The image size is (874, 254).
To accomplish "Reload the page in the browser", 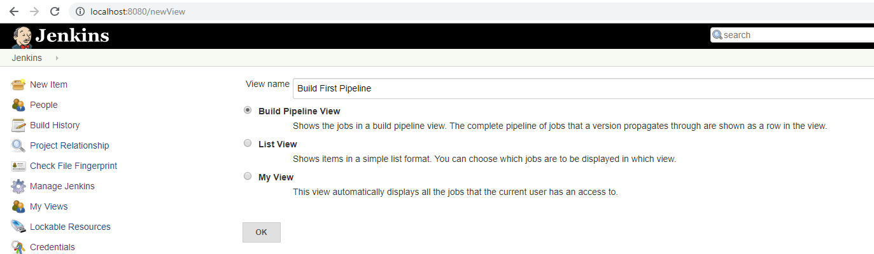I will point(55,11).
